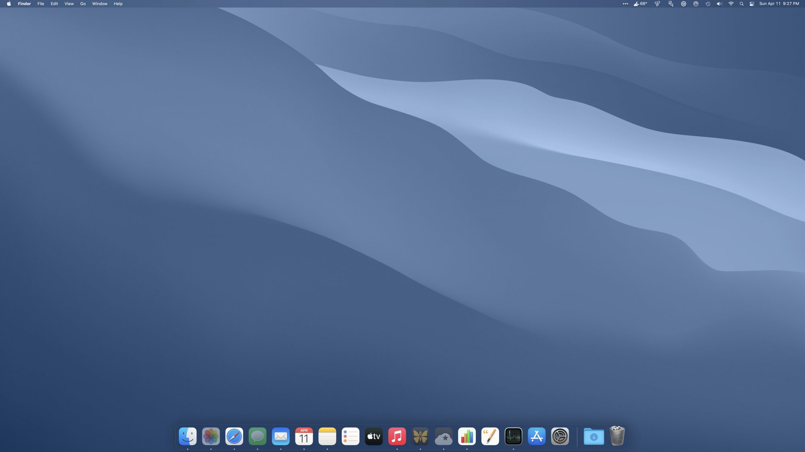Open the volume menu bar item
Screen dimensions: 805x452
point(719,4)
